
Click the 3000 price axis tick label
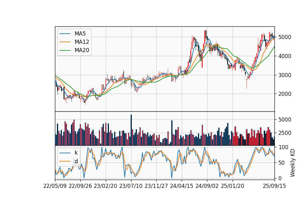click(285, 75)
